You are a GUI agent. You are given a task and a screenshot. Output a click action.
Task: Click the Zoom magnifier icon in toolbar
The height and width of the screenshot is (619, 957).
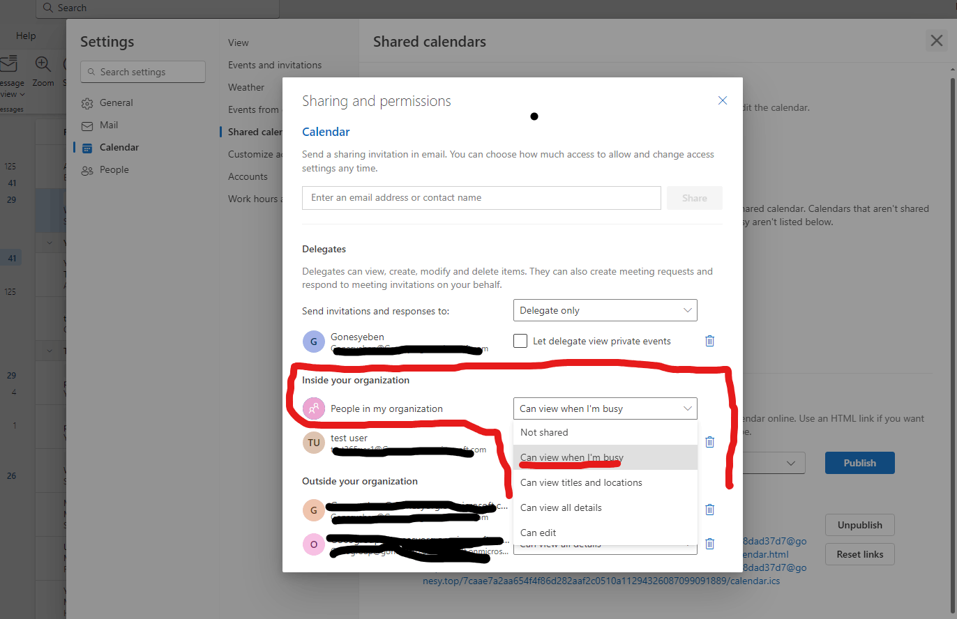(x=43, y=64)
